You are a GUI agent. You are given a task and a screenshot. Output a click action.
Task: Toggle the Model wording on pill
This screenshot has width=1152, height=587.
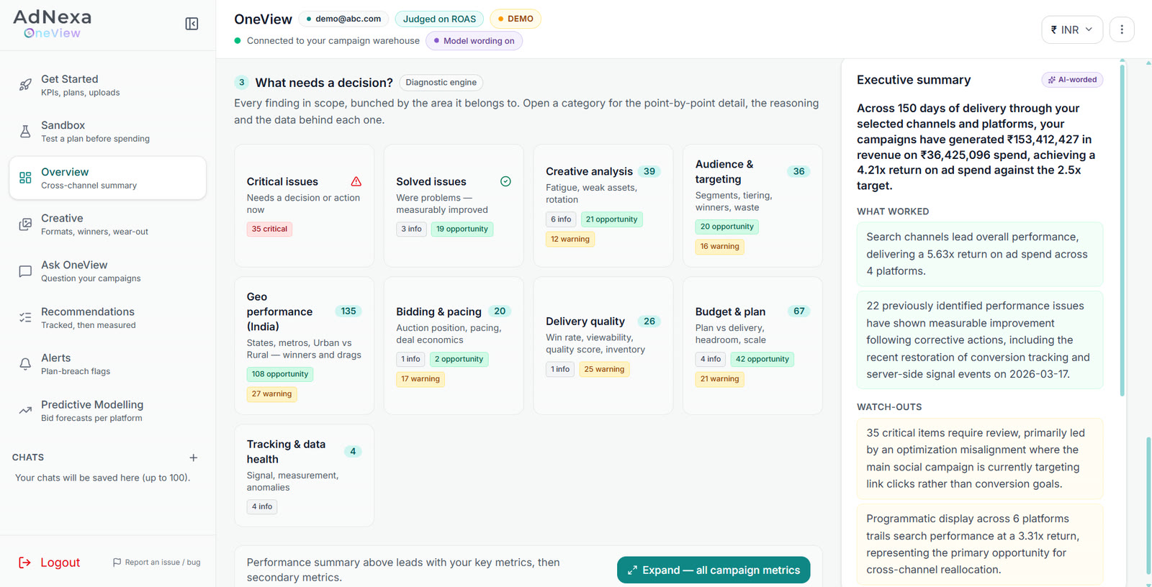coord(474,41)
